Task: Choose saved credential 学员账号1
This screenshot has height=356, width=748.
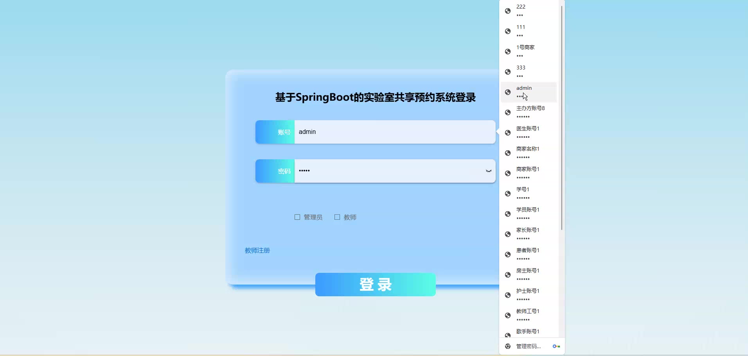Action: [x=529, y=214]
